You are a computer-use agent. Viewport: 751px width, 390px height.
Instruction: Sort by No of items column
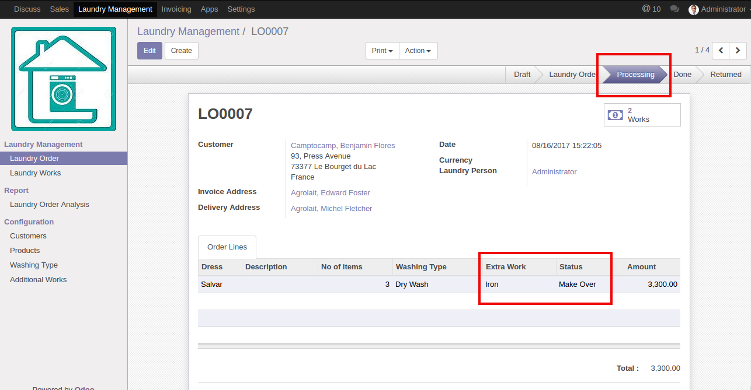click(x=355, y=267)
